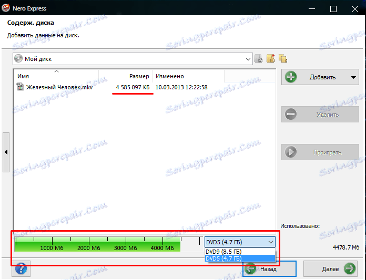Proceed with the Далее button
Image resolution: width=366 pixels, height=280 pixels.
pos(330,268)
